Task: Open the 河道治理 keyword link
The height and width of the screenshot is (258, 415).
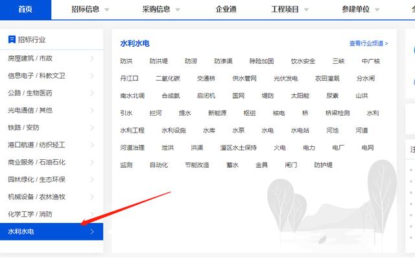Action: [x=132, y=148]
